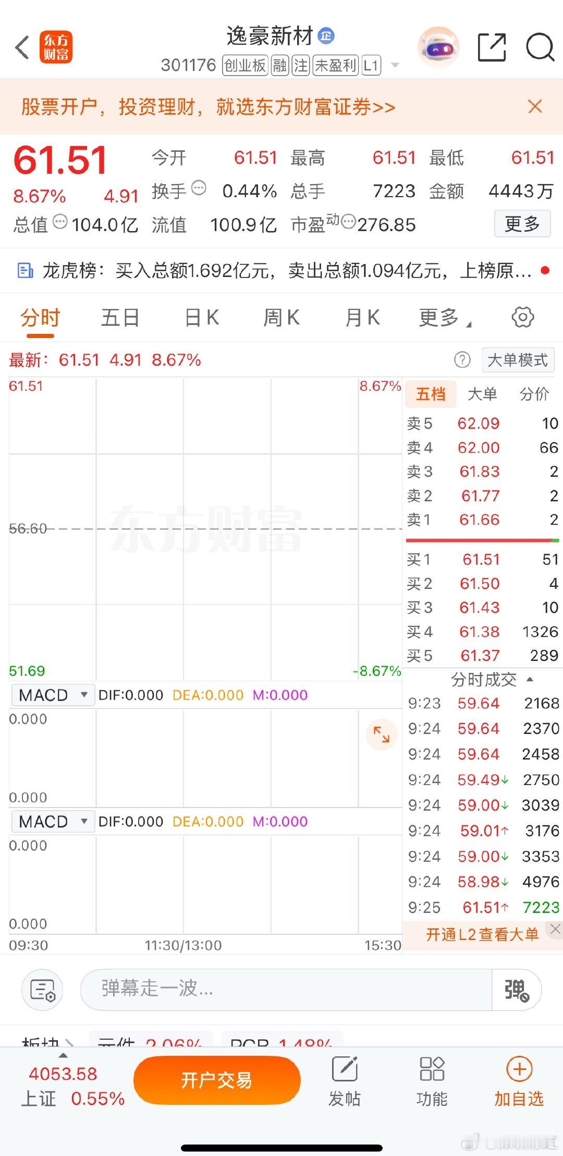Tap the 未盈利 tag
The width and height of the screenshot is (563, 1156).
pyautogui.click(x=336, y=65)
